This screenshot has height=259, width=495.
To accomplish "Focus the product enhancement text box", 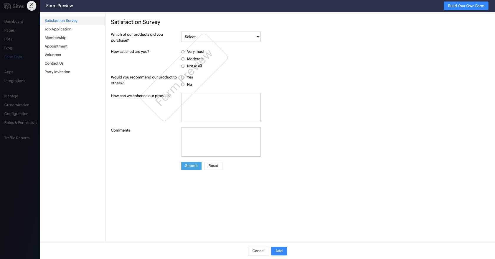I will tap(221, 107).
